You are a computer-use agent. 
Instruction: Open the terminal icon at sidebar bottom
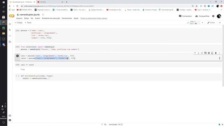[x=10, y=120]
